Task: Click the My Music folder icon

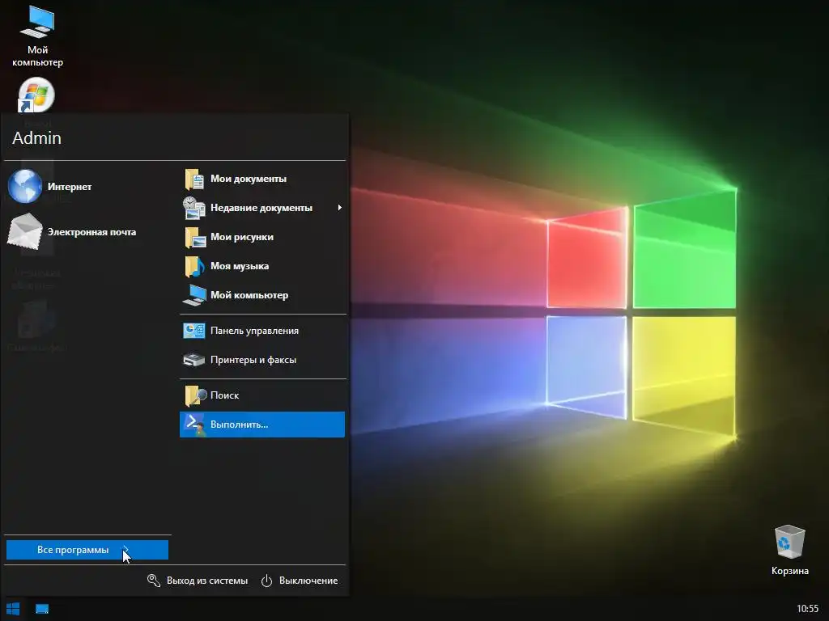Action: (x=194, y=266)
